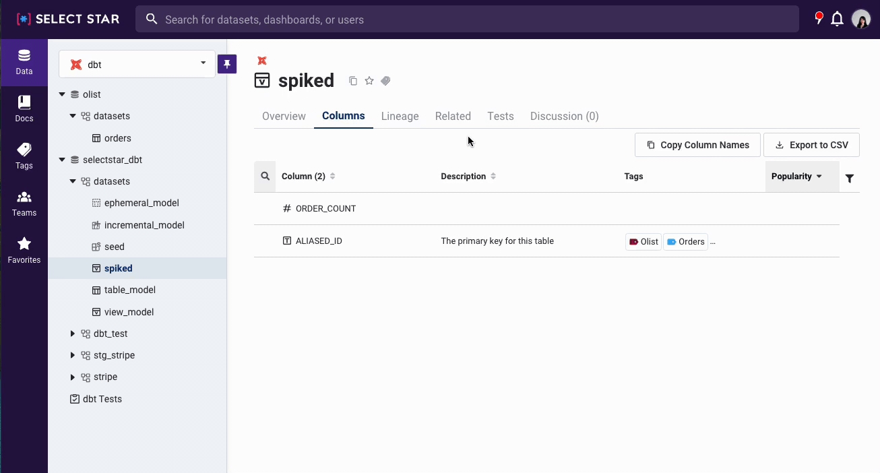Expand the dbt_test schema node

click(x=73, y=334)
